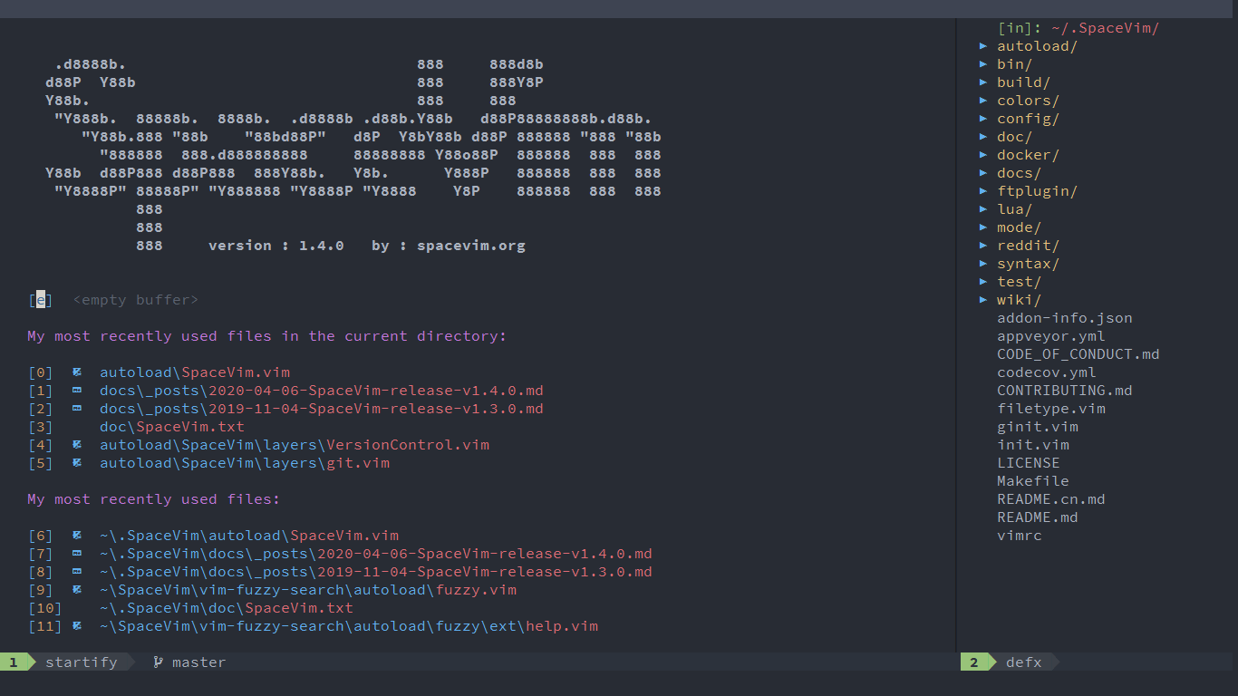Open entry [1] 2020-04-06 release-v1.4.0.md

[x=285, y=390]
